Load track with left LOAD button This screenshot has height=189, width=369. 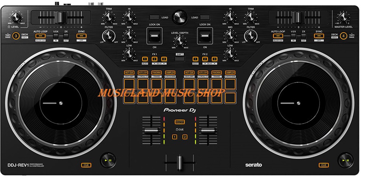point(154,17)
